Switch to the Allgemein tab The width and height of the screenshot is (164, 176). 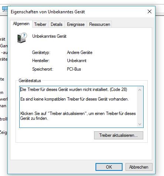point(21,24)
